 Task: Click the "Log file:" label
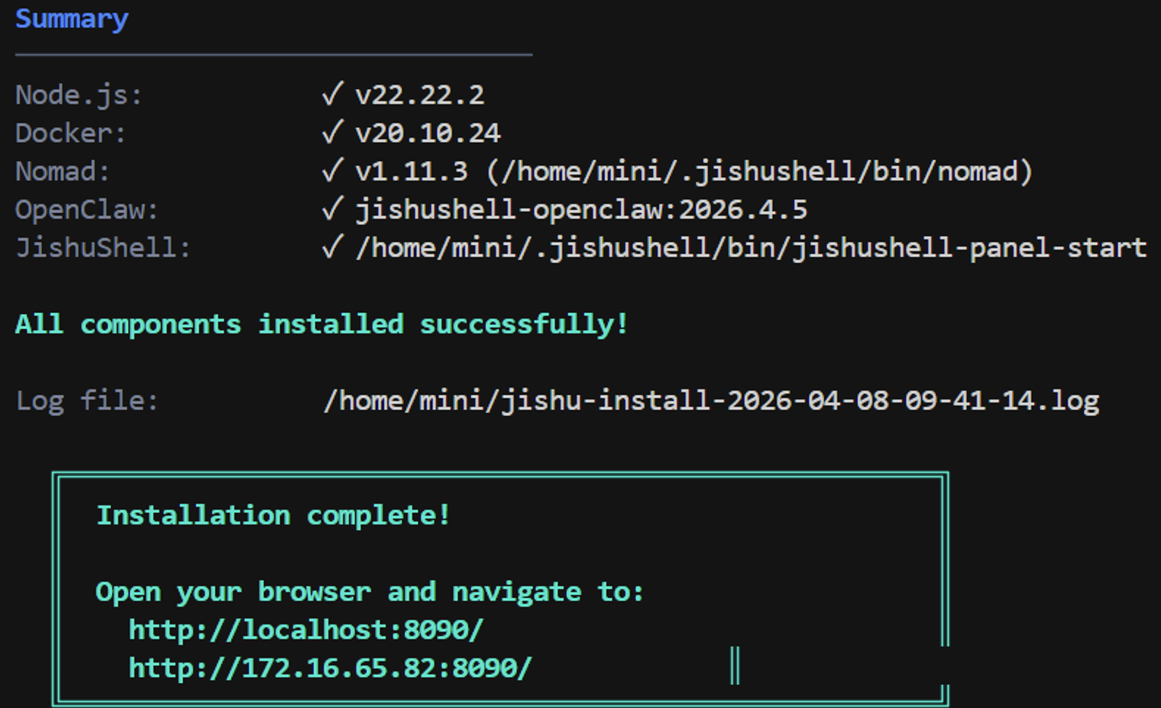(x=87, y=401)
